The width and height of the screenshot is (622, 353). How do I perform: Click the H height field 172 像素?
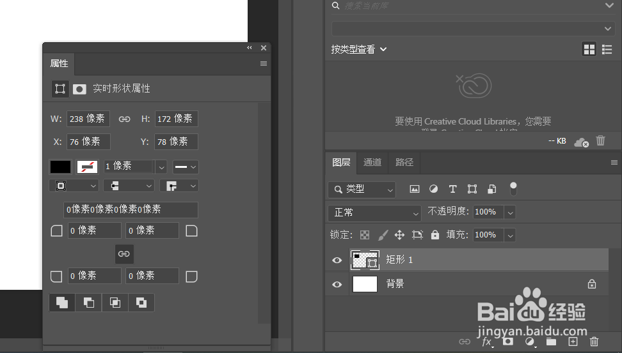pos(176,119)
